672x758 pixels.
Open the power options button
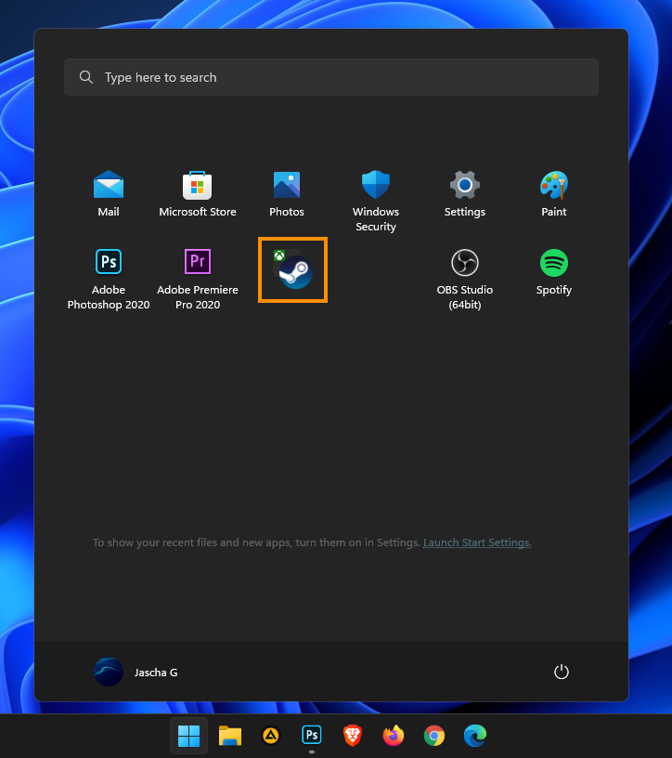coord(561,672)
